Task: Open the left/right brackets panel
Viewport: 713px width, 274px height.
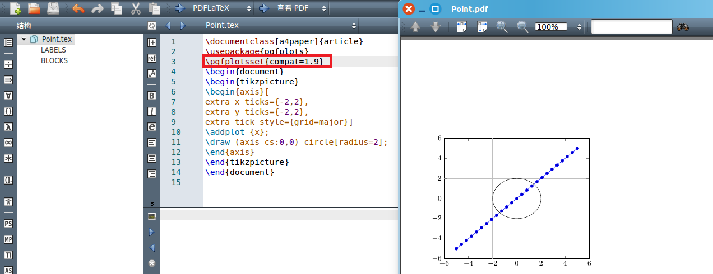Action: [x=8, y=180]
